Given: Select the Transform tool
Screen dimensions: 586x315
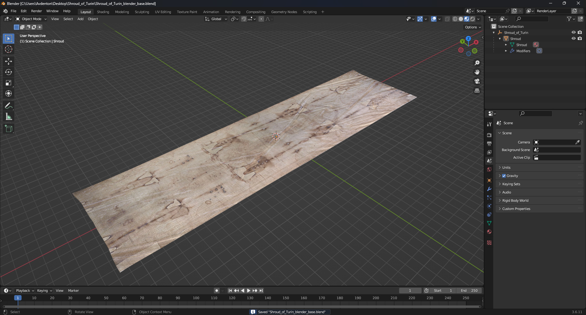Looking at the screenshot, I should click(9, 93).
